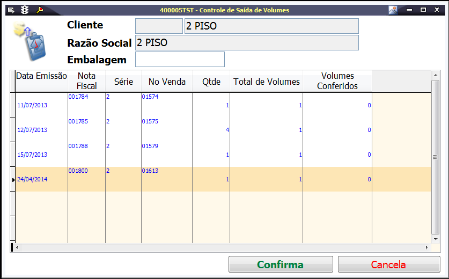Cancel with the Cancela button

pos(389,264)
